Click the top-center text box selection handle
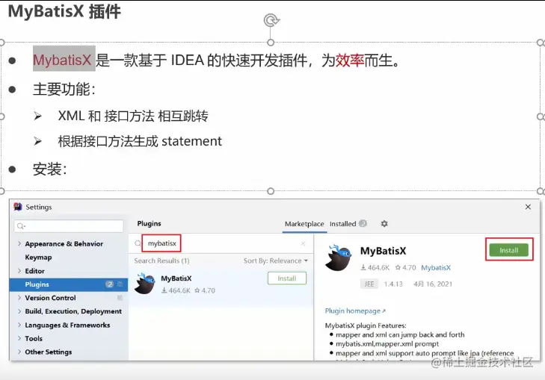The image size is (545, 380). [271, 43]
